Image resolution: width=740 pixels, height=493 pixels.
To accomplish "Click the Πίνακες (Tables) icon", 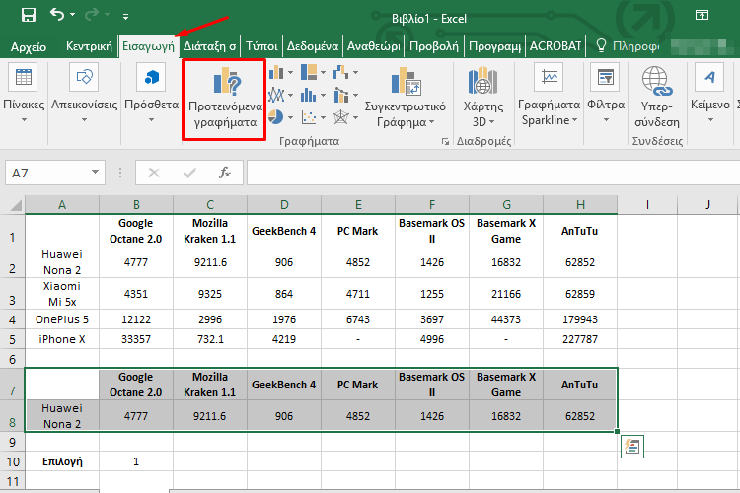I will tap(22, 79).
